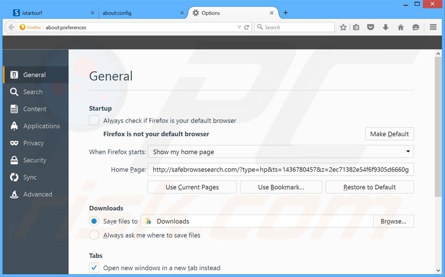This screenshot has height=277, width=445.
Task: Click the vertical scrollbar thumb
Action: pyautogui.click(x=438, y=126)
